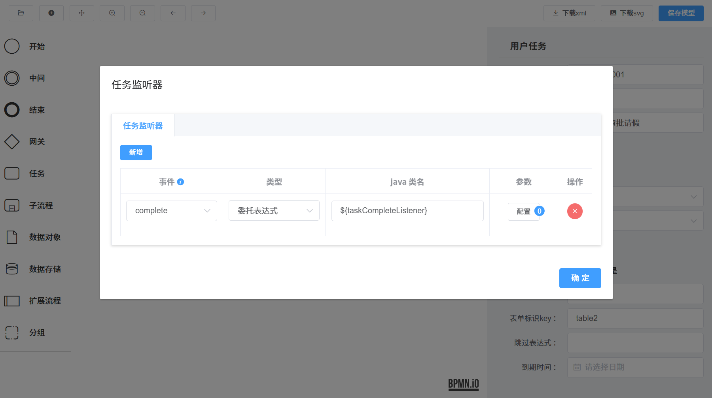Click the open folder toolbar icon
712x398 pixels.
[21, 13]
